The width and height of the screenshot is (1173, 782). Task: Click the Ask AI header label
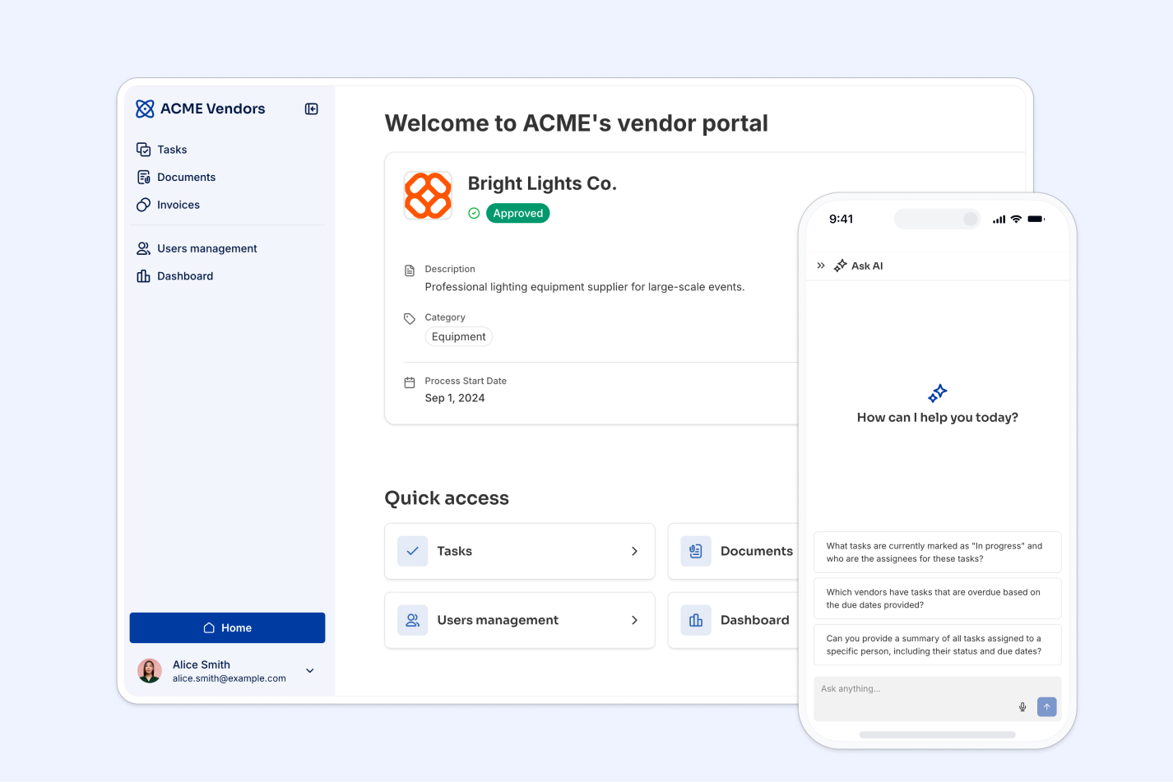coord(867,266)
